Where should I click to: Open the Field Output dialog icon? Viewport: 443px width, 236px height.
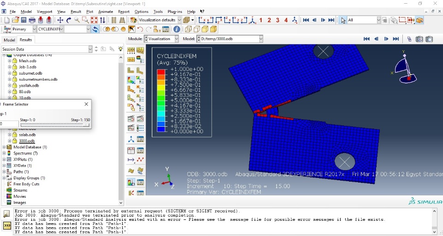(8, 29)
